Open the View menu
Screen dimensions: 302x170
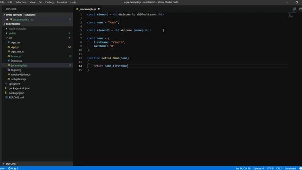click(33, 2)
